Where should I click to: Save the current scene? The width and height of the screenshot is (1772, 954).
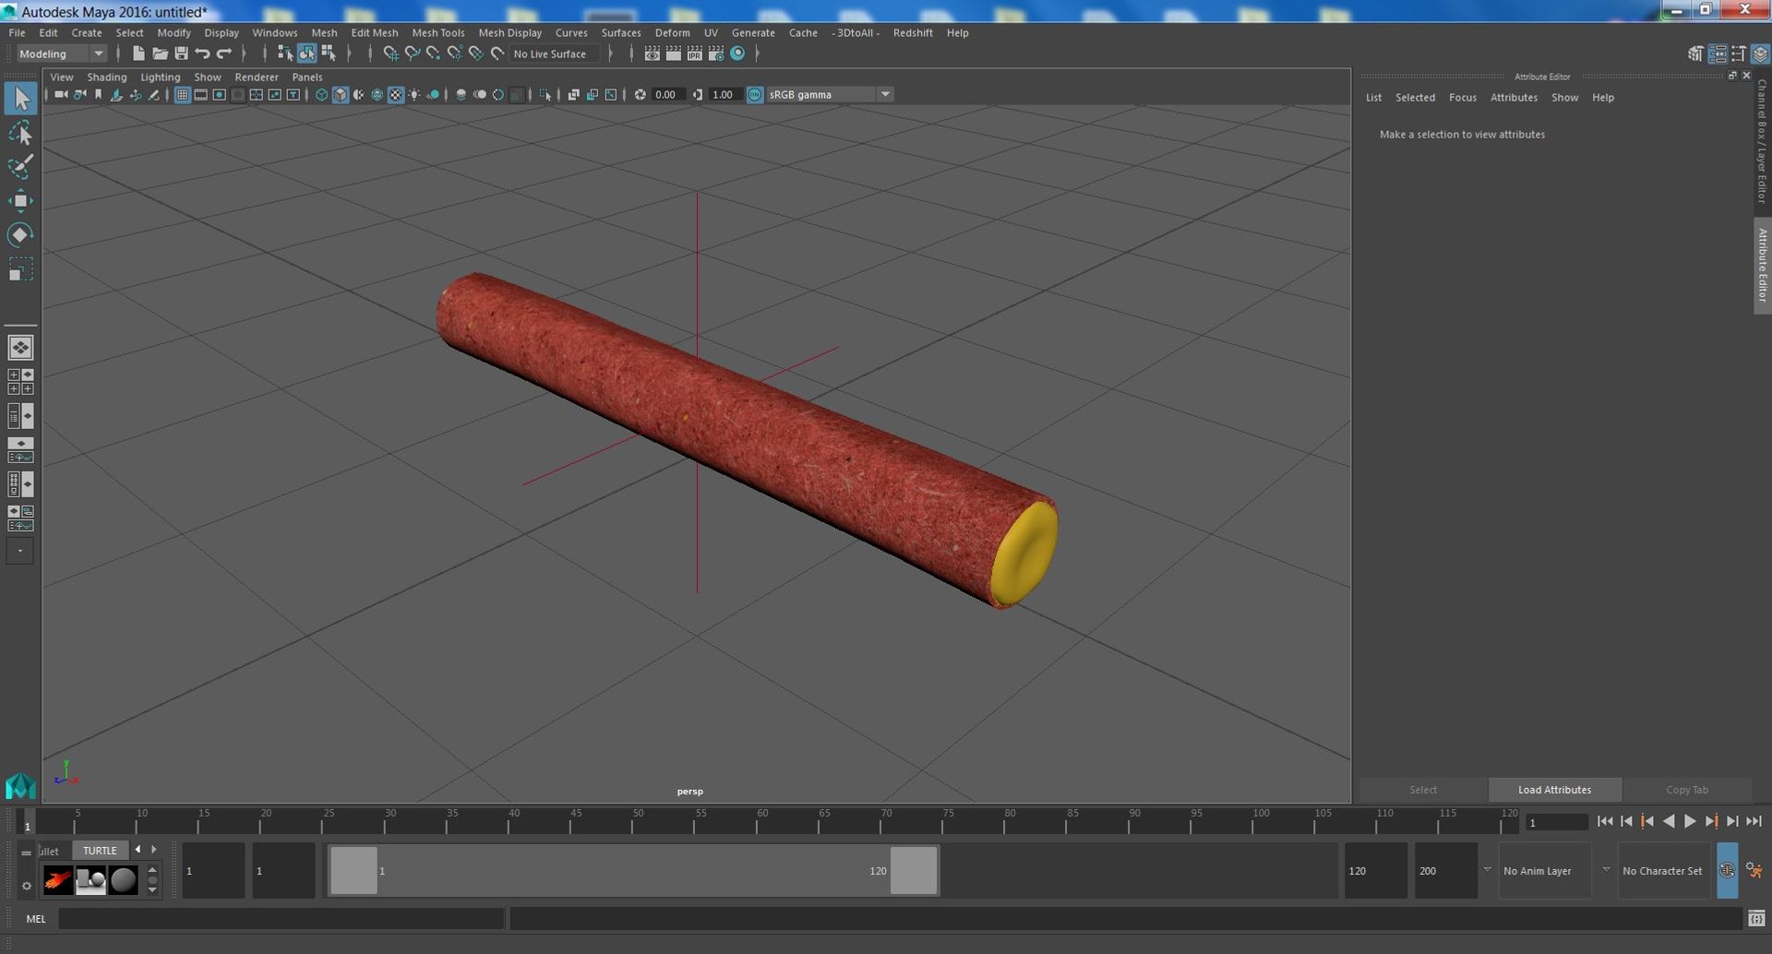click(x=181, y=54)
